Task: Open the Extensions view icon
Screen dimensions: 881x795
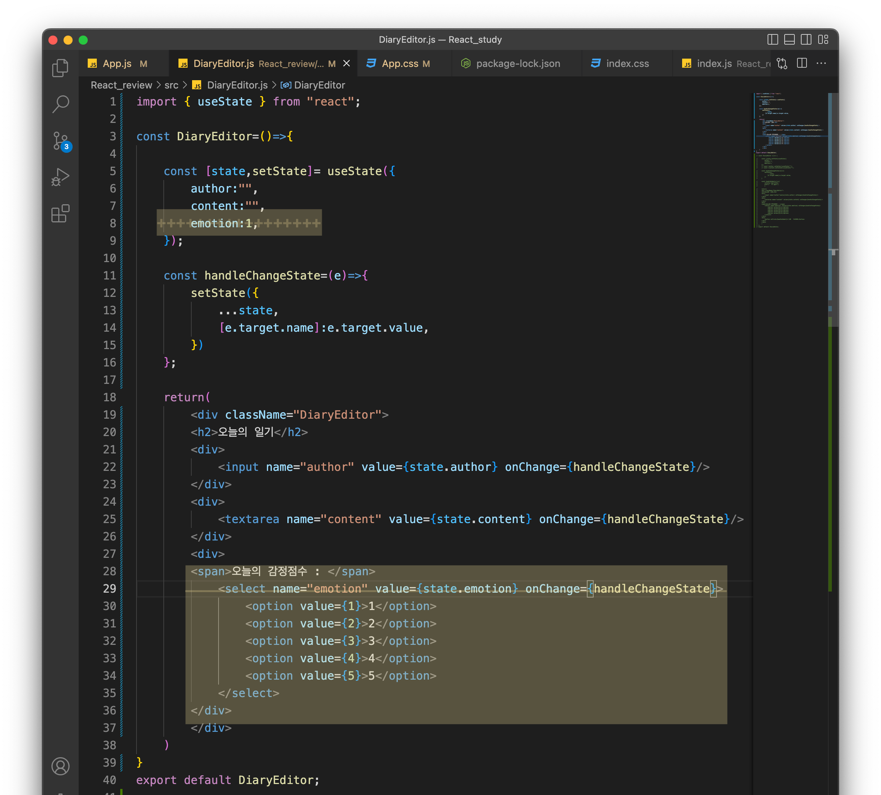Action: pyautogui.click(x=60, y=214)
